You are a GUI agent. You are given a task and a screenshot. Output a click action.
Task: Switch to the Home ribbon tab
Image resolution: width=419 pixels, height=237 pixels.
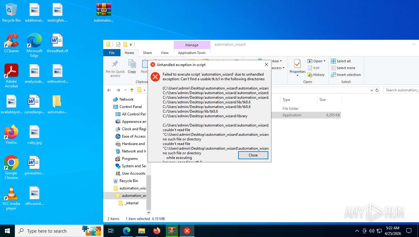coord(129,53)
